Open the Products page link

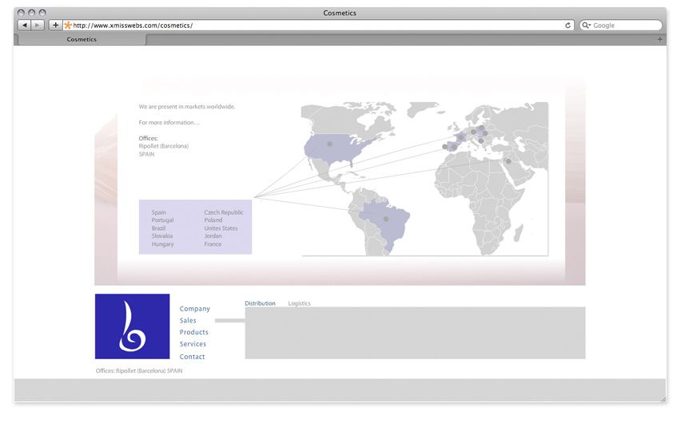[x=194, y=332]
